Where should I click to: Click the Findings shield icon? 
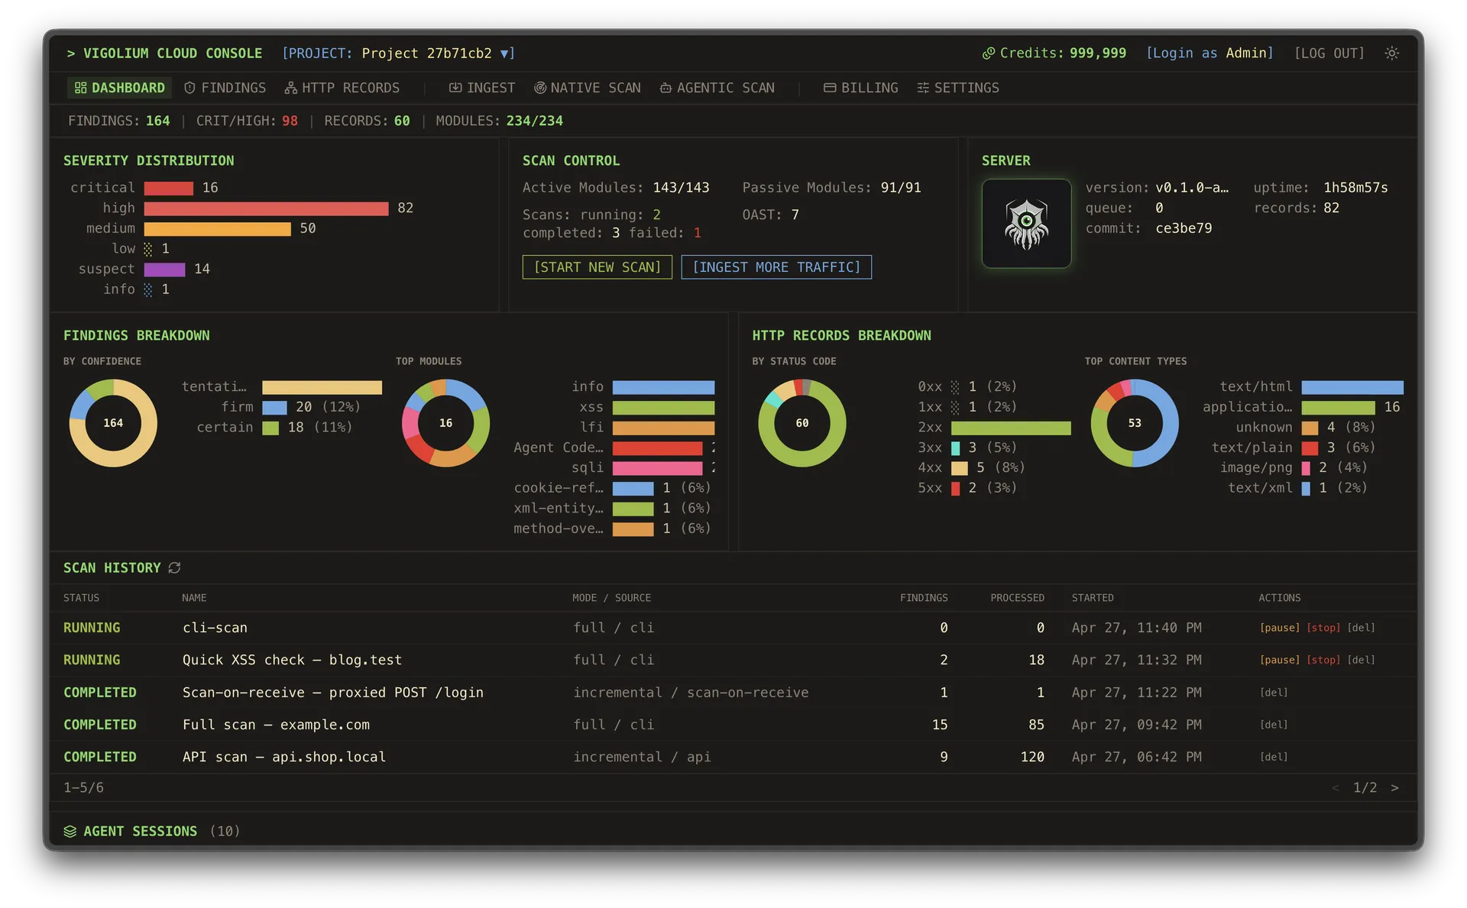tap(190, 88)
